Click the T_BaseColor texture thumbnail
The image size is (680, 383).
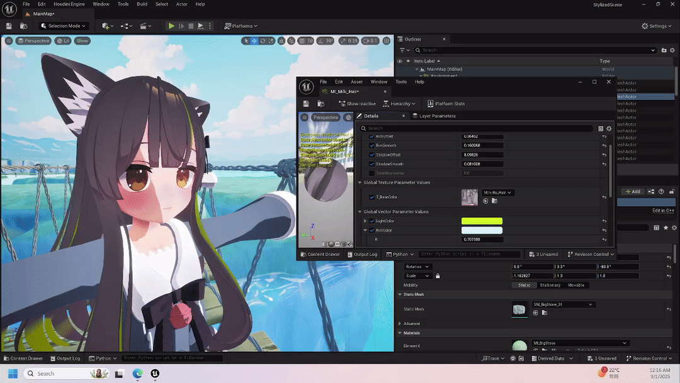click(x=470, y=197)
